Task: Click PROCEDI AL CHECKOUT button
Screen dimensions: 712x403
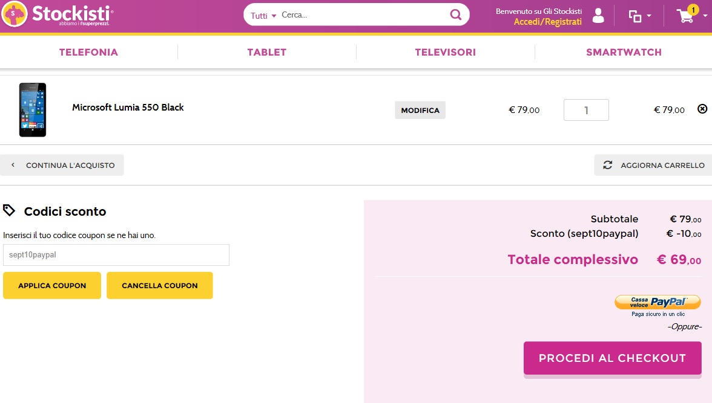Action: pyautogui.click(x=613, y=358)
